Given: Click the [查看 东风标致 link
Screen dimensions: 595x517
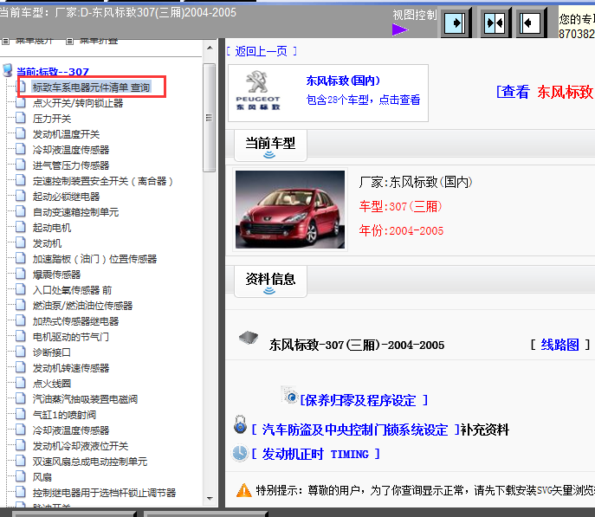Looking at the screenshot, I should [x=545, y=92].
